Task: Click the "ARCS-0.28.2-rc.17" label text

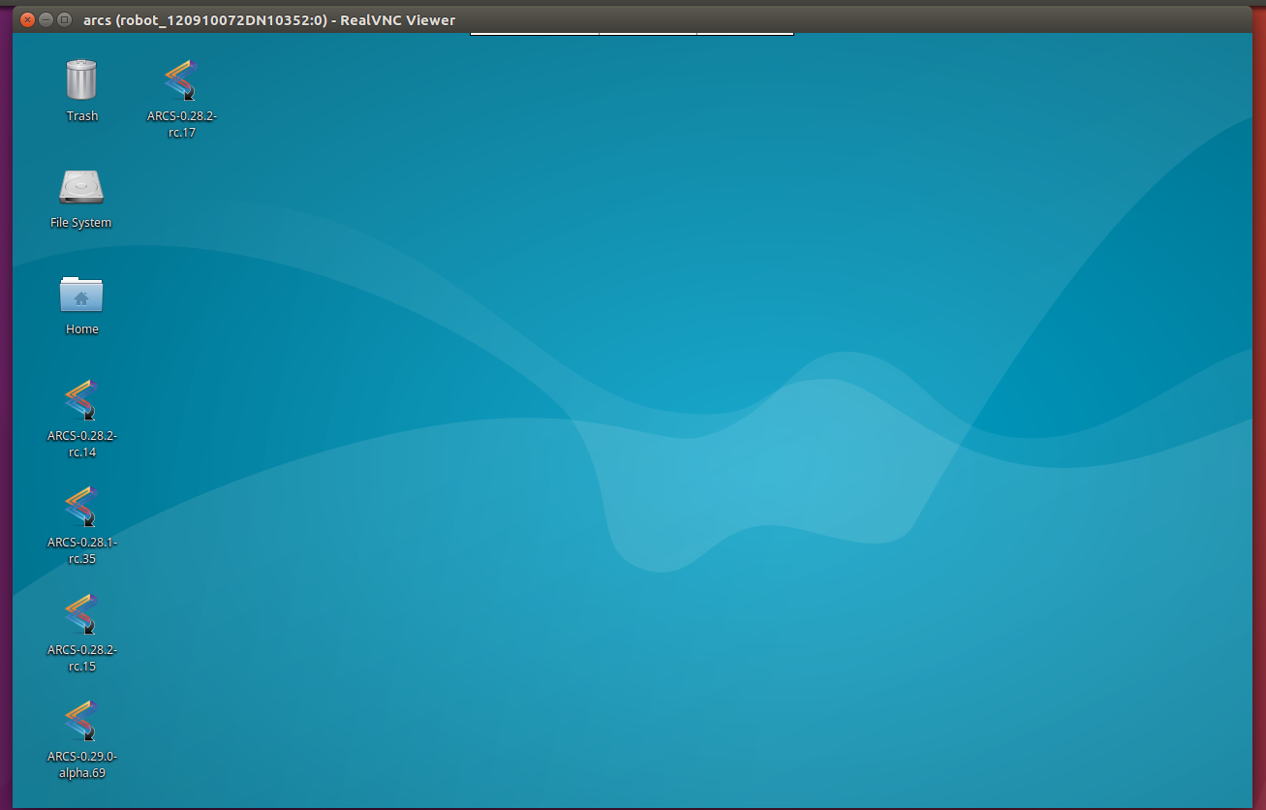Action: pyautogui.click(x=182, y=124)
